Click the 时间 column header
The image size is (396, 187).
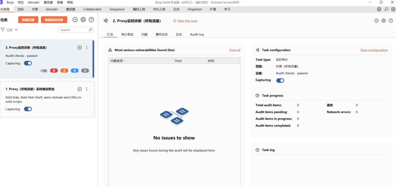(224, 61)
